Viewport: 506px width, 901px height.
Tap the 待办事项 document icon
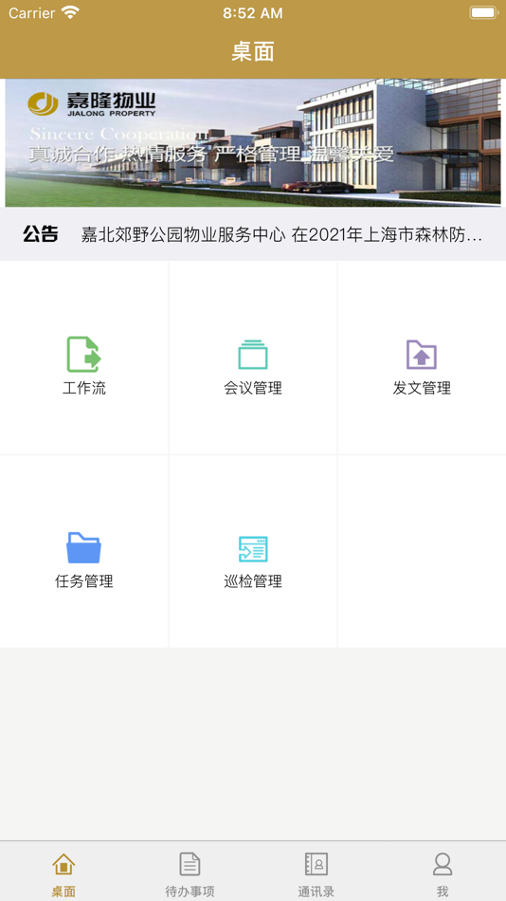coord(190,864)
